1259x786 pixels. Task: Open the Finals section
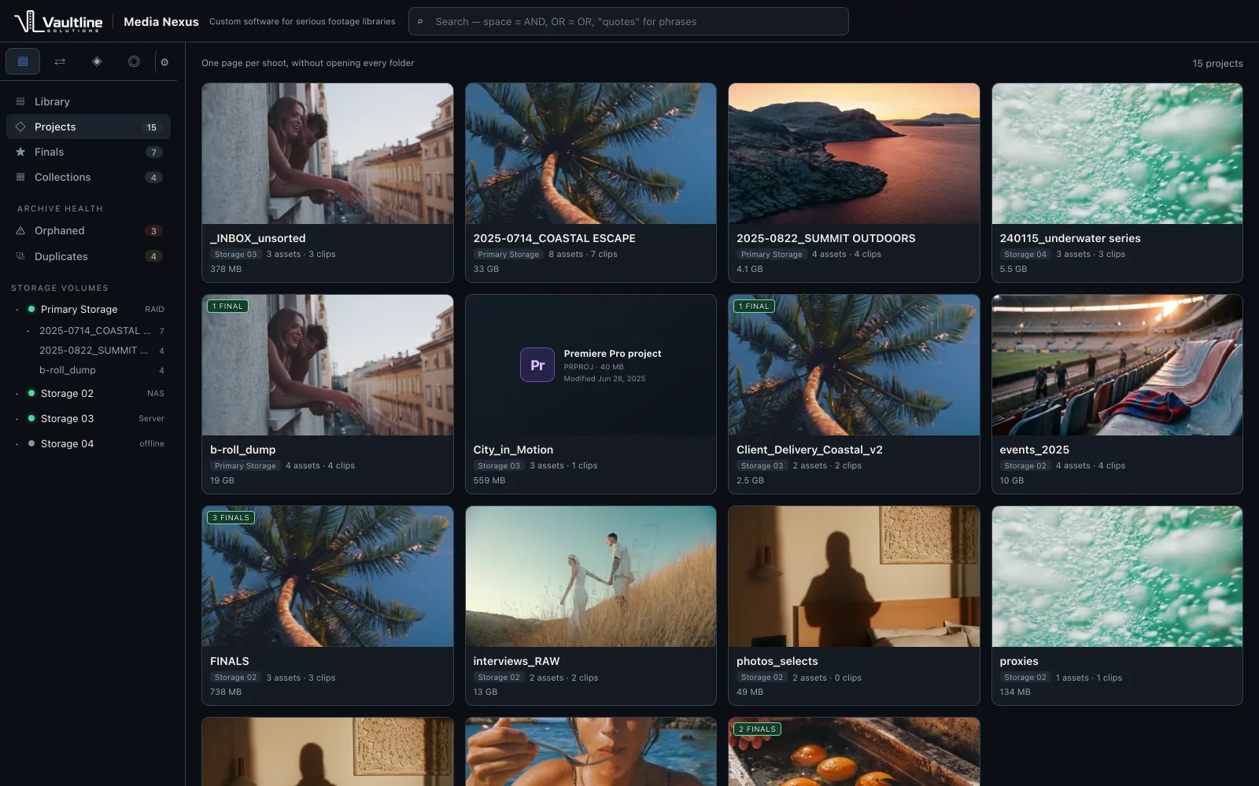click(x=88, y=152)
